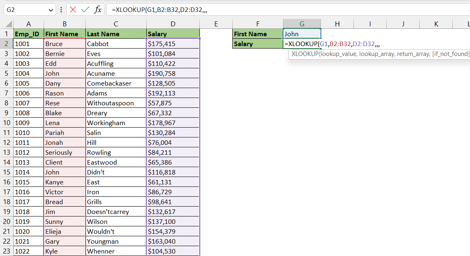Select cell with first name Kanye
This screenshot has width=470, height=256.
tap(64, 182)
